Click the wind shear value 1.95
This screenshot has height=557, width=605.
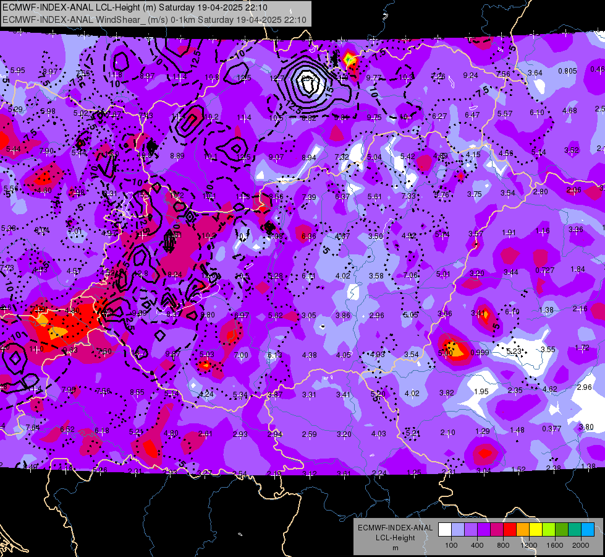481,392
